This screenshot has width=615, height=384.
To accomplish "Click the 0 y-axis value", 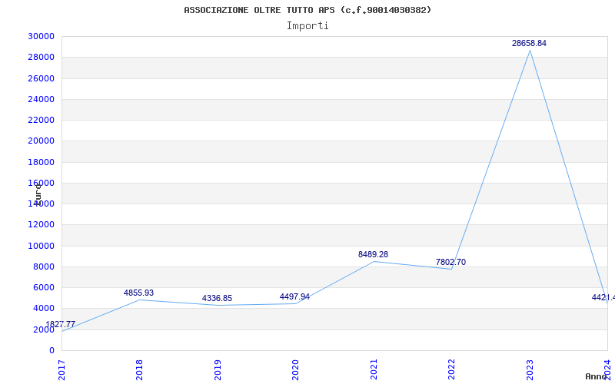I will pyautogui.click(x=52, y=350).
